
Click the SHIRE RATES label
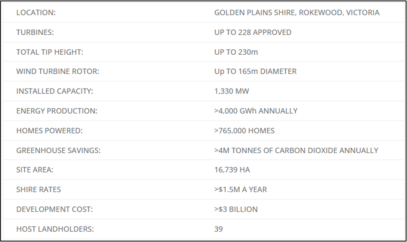[x=39, y=189]
